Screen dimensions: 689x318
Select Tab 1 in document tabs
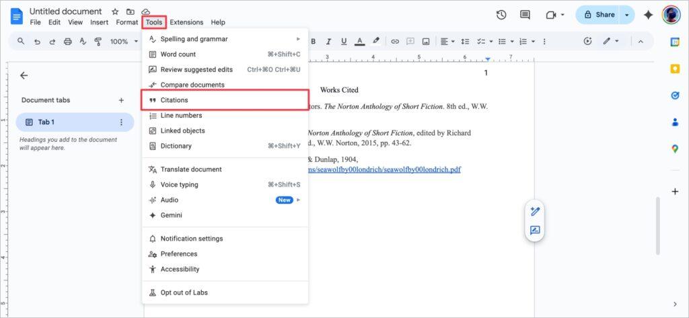click(x=75, y=122)
